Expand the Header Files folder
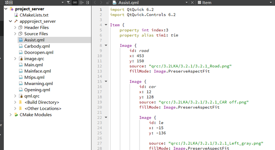Screen dimensions: 275x150 (15, 28)
